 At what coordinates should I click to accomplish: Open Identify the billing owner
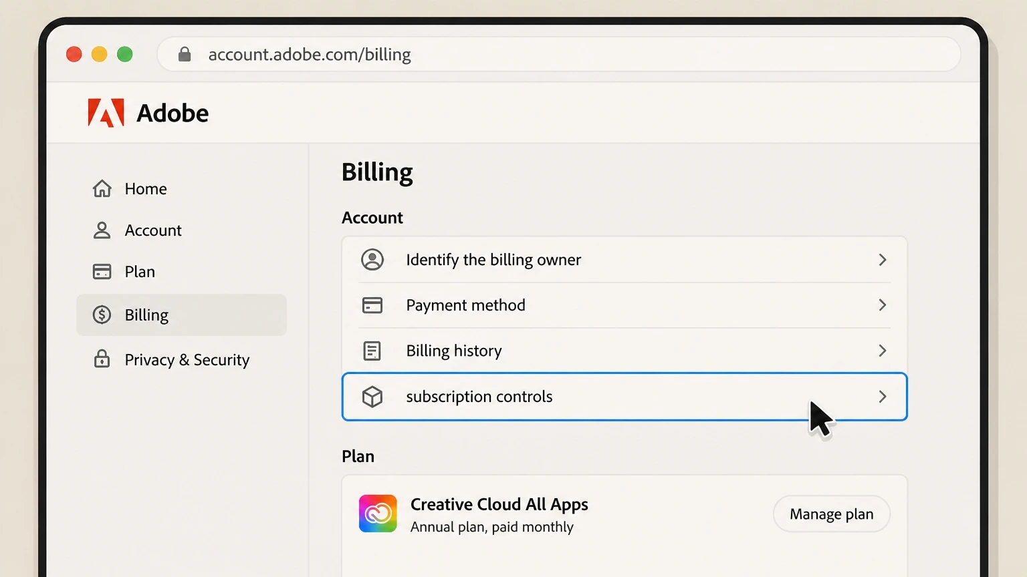coord(624,260)
